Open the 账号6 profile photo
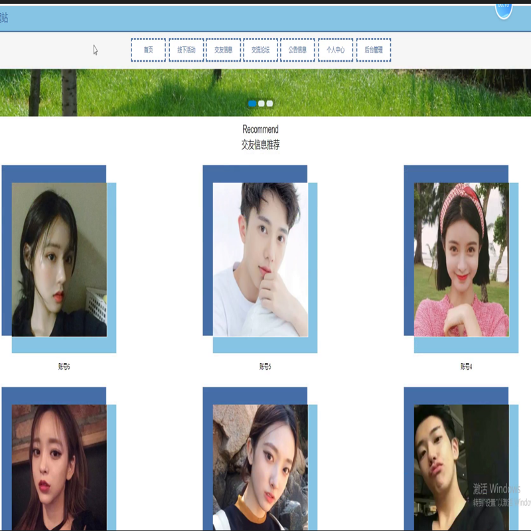The height and width of the screenshot is (531, 531). point(59,260)
